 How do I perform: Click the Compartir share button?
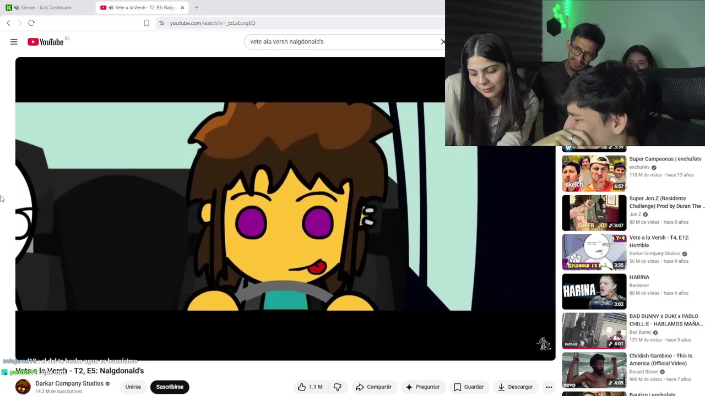click(373, 387)
